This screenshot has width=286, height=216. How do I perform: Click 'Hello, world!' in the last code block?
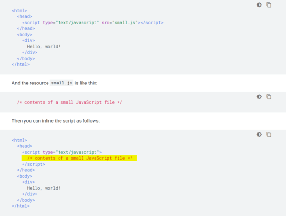click(44, 188)
